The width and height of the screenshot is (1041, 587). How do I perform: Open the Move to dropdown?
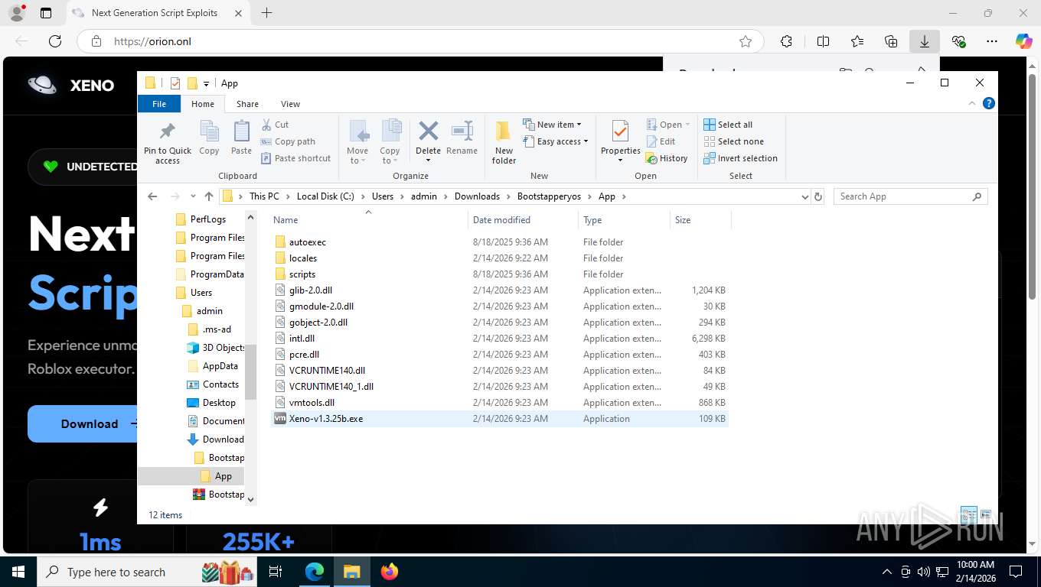pyautogui.click(x=357, y=142)
